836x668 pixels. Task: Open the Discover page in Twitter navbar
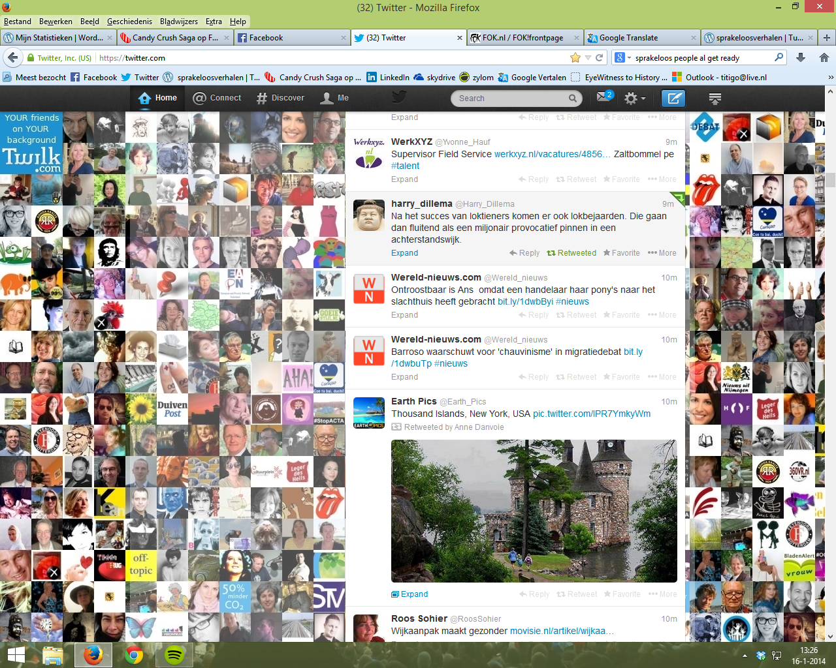click(x=281, y=98)
